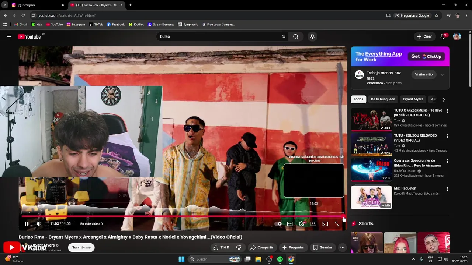Select the 'Todos' filter chip
Screen dimensions: 472x265
(x=358, y=99)
